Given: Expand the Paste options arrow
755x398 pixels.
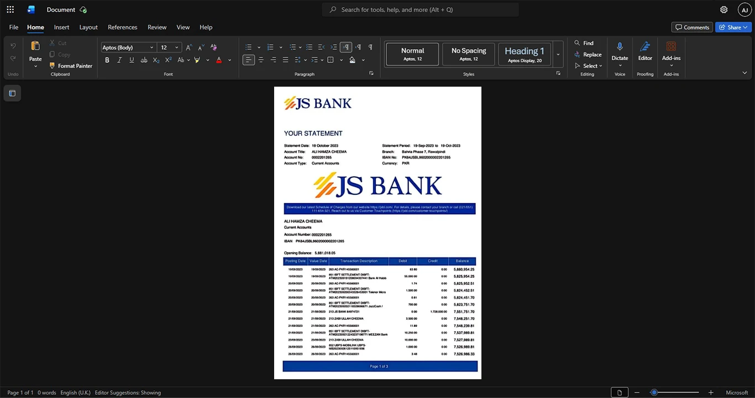Looking at the screenshot, I should click(35, 66).
